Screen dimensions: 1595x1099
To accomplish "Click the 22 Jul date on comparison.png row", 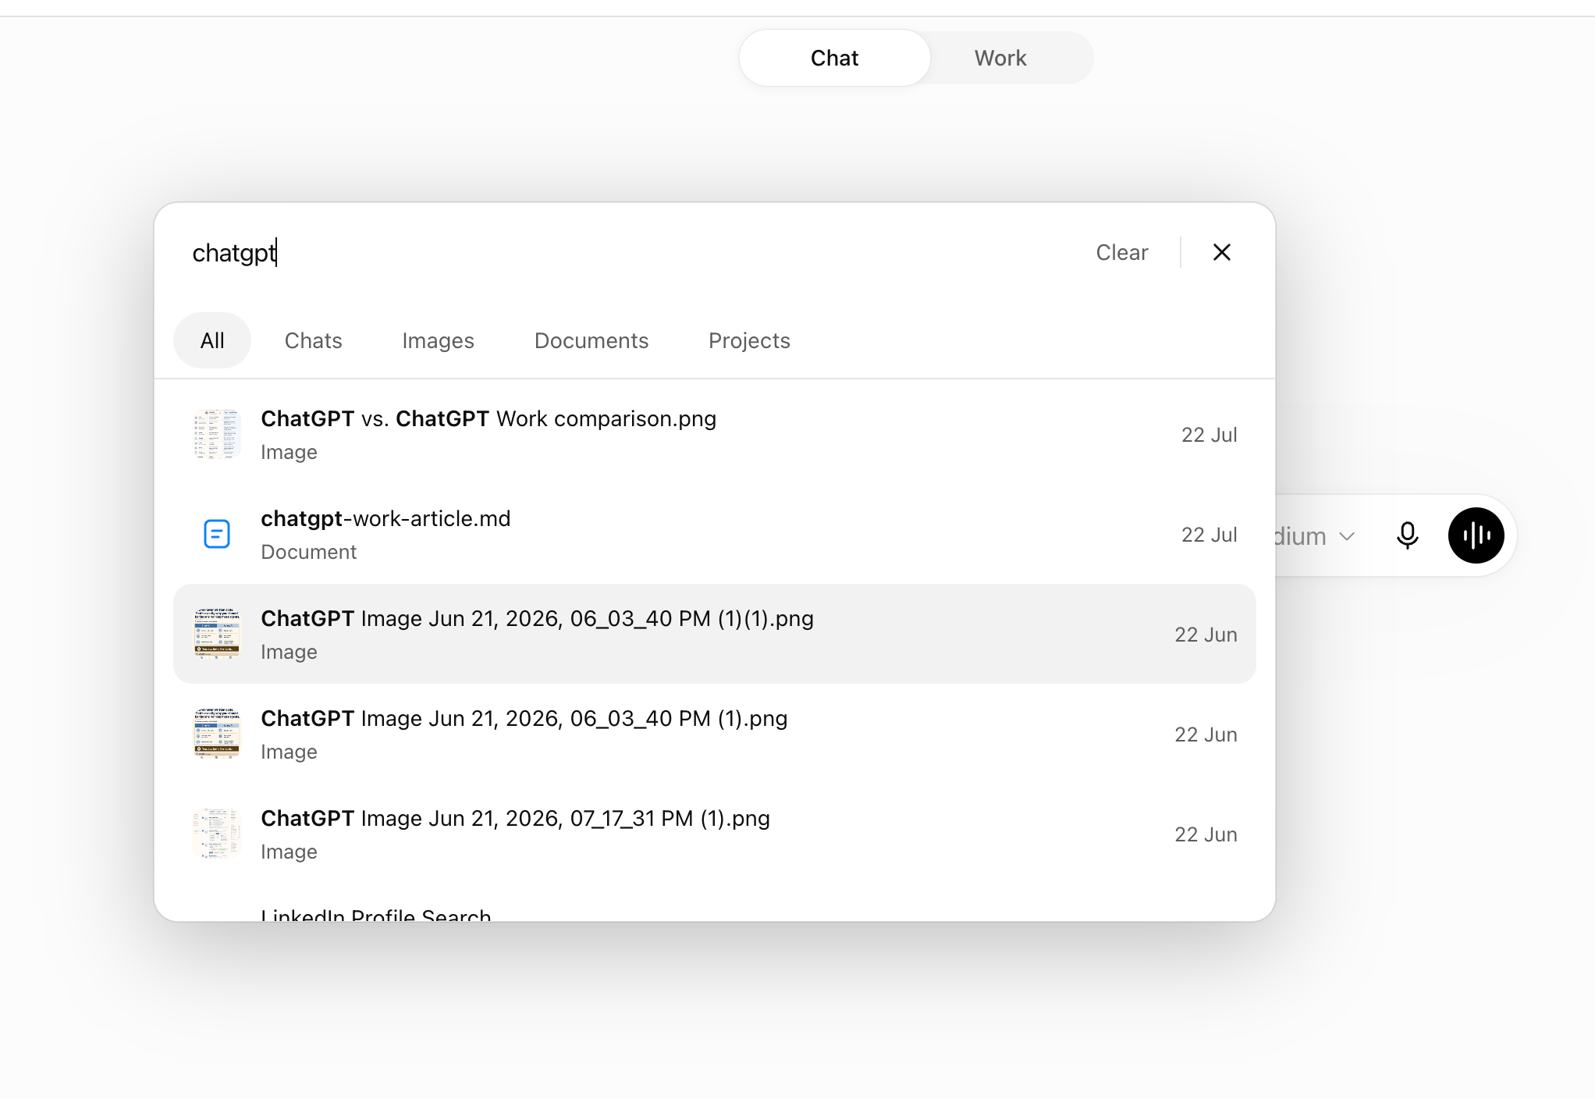I will coord(1210,435).
